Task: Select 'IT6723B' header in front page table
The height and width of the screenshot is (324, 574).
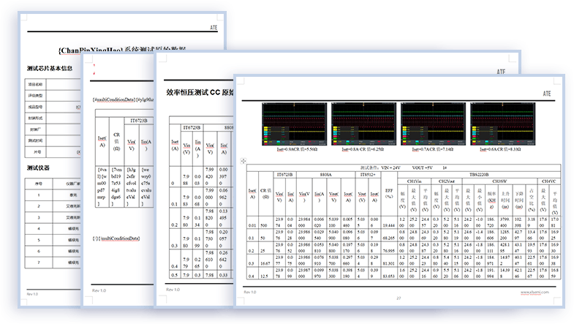Action: tap(284, 175)
